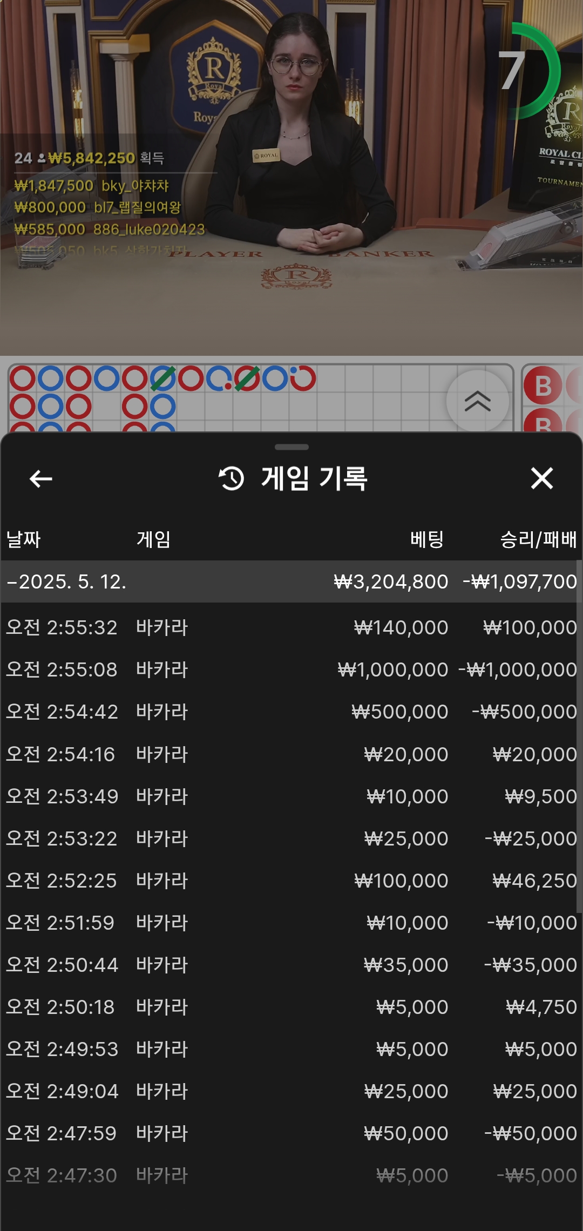Click the player count icon beside 24
Screen dimensions: 583x1231
click(42, 159)
